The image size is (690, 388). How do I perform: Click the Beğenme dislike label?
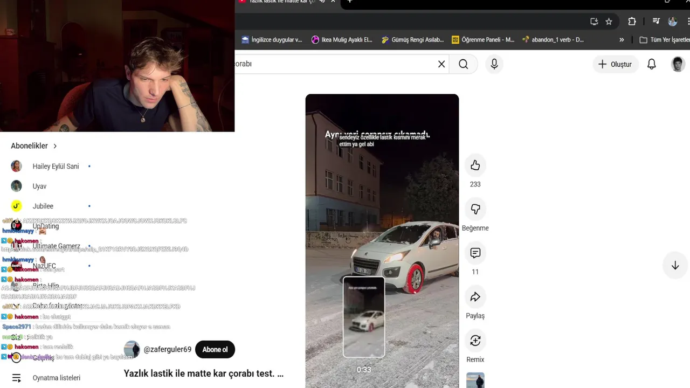pos(475,228)
